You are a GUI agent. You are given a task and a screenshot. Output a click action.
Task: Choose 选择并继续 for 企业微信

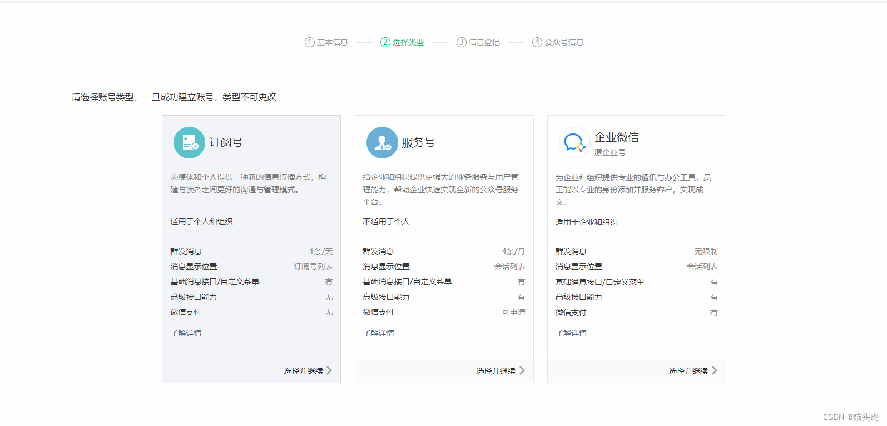[x=688, y=371]
